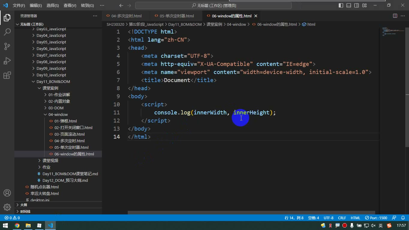Open Run and Debug view

click(x=7, y=60)
